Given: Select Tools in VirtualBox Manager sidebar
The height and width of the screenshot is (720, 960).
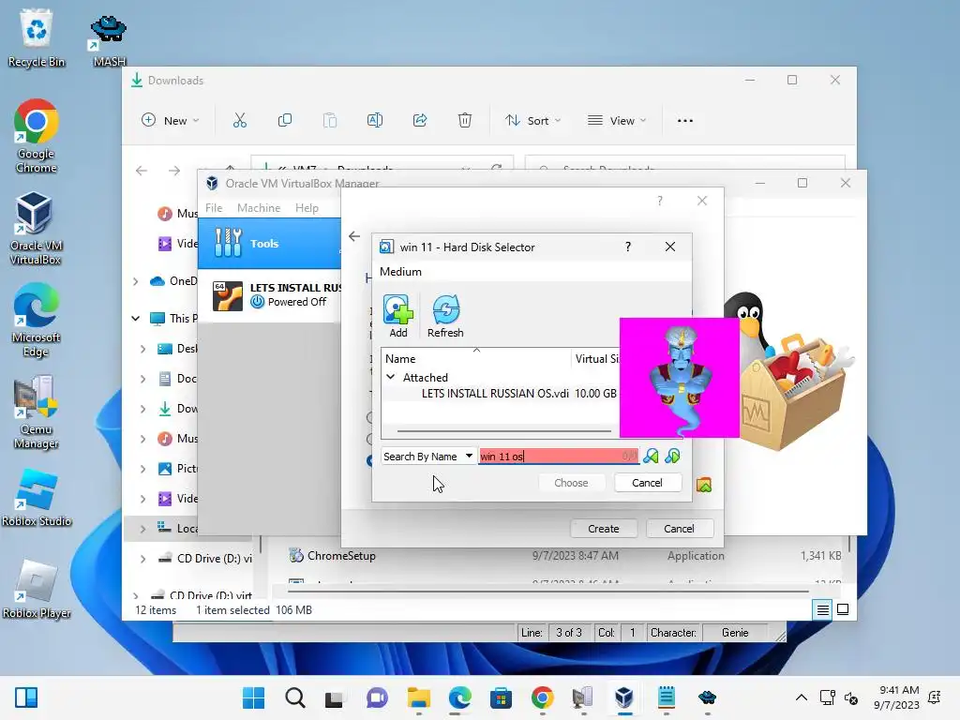Looking at the screenshot, I should point(269,243).
